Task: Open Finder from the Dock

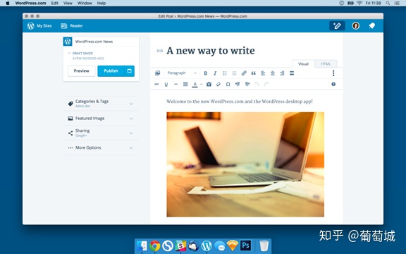Action: point(142,246)
